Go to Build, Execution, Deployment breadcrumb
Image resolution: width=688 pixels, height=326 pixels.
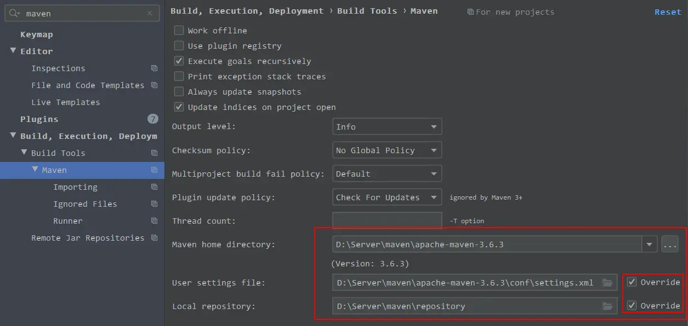[247, 11]
